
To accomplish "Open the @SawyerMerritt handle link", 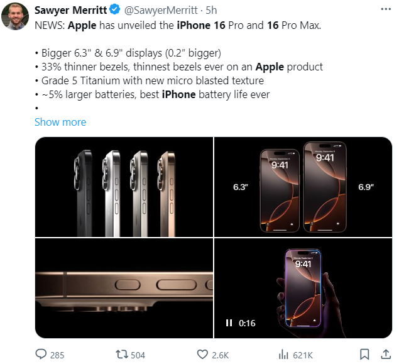I will [x=160, y=10].
